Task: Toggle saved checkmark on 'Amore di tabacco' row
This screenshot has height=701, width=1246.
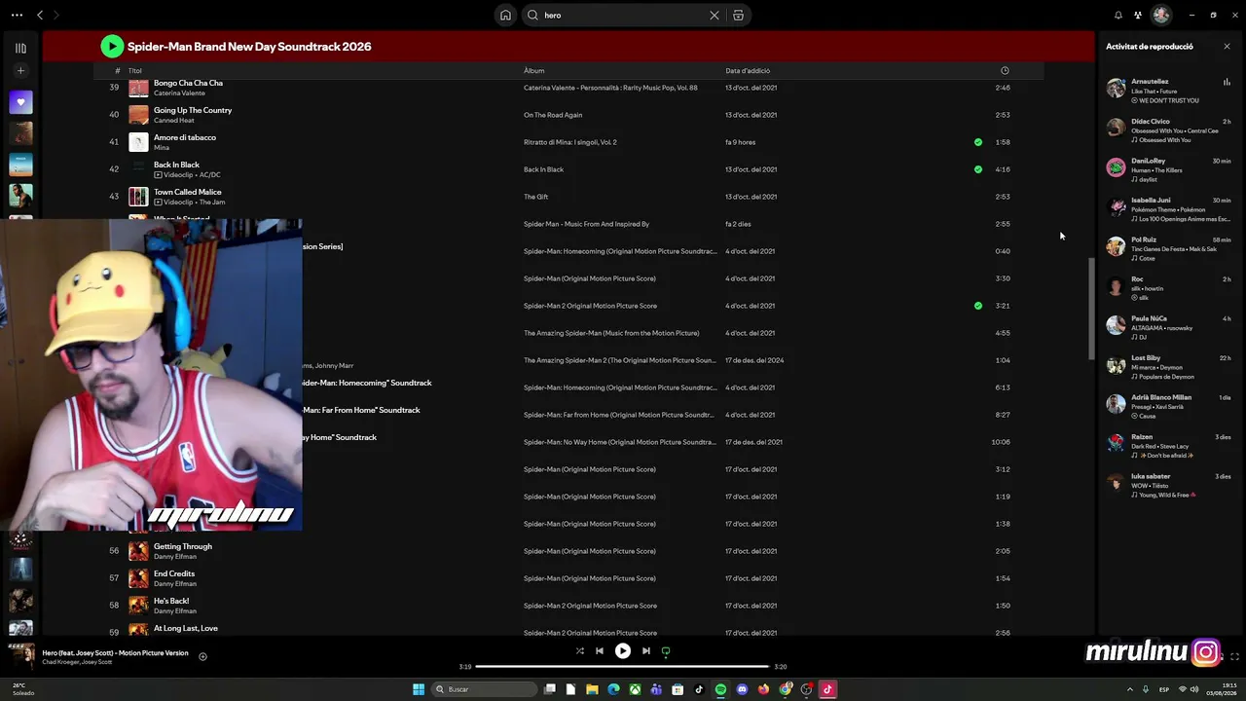Action: coord(978,142)
